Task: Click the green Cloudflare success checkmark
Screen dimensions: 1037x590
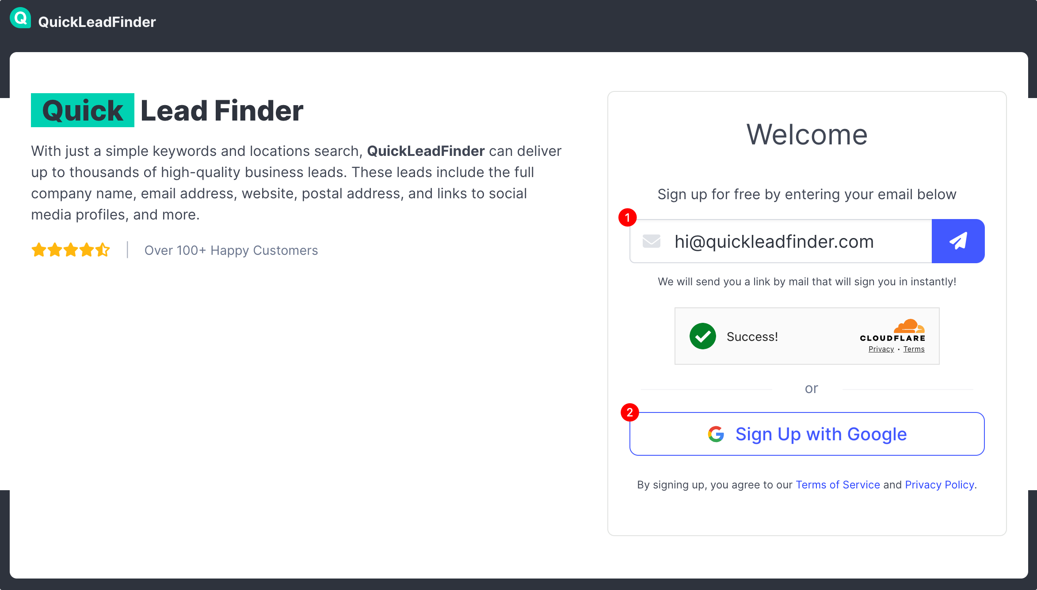Action: click(x=702, y=336)
